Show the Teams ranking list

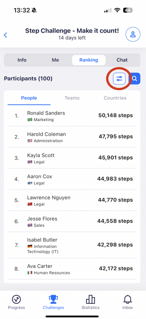tap(72, 98)
